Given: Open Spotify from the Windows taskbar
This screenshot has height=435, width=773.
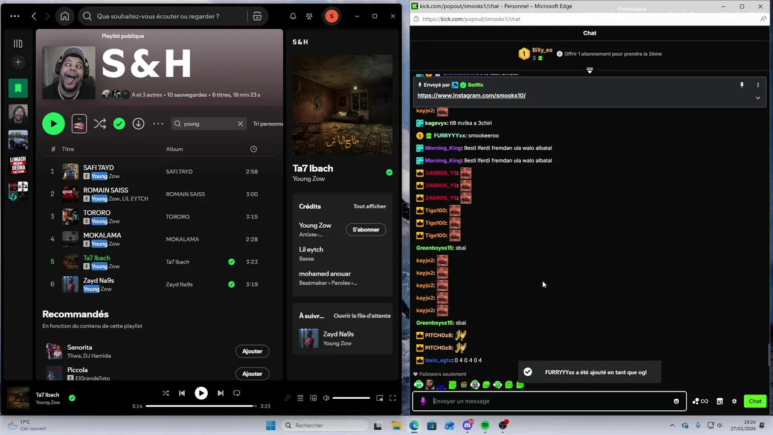Looking at the screenshot, I should click(486, 425).
